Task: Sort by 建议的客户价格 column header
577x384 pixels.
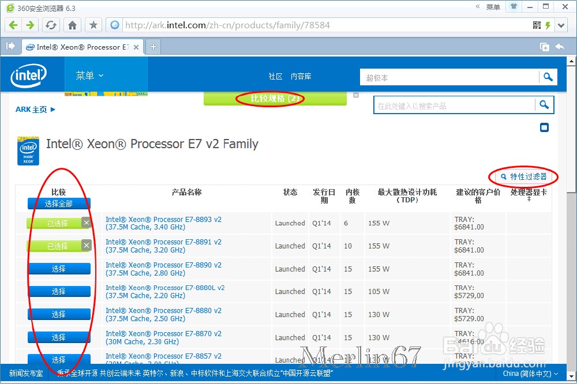Action: (x=478, y=196)
